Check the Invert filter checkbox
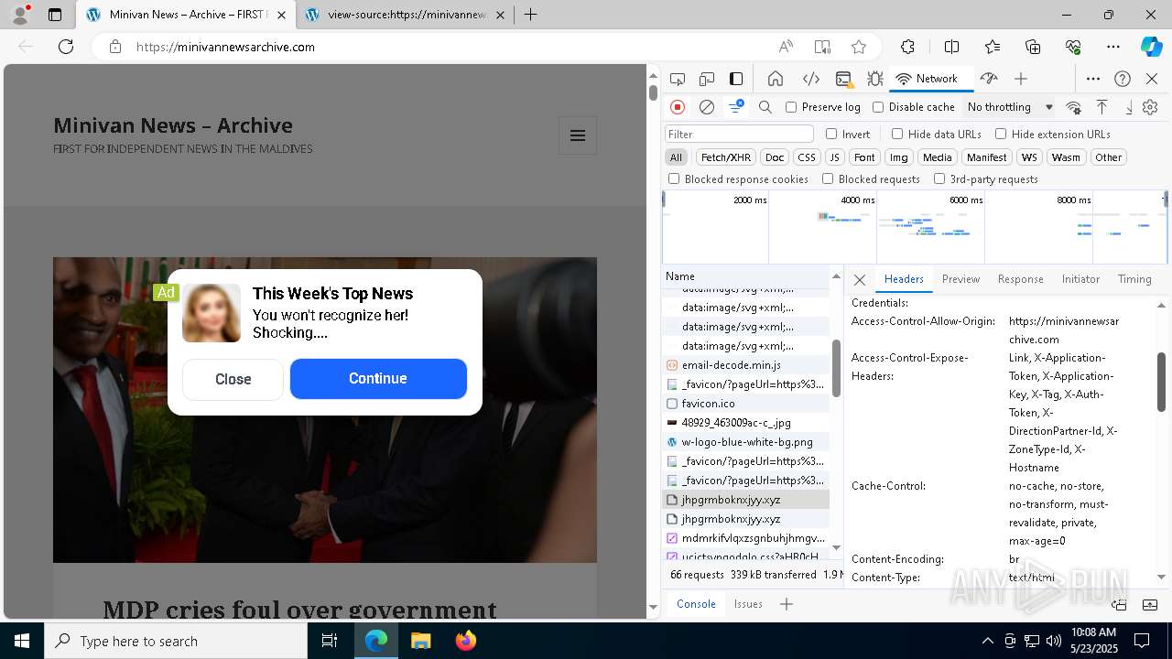The height and width of the screenshot is (659, 1172). [831, 134]
